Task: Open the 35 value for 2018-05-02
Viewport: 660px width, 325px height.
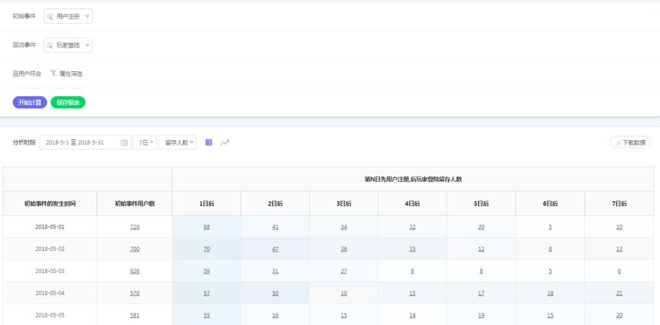Action: (412, 249)
